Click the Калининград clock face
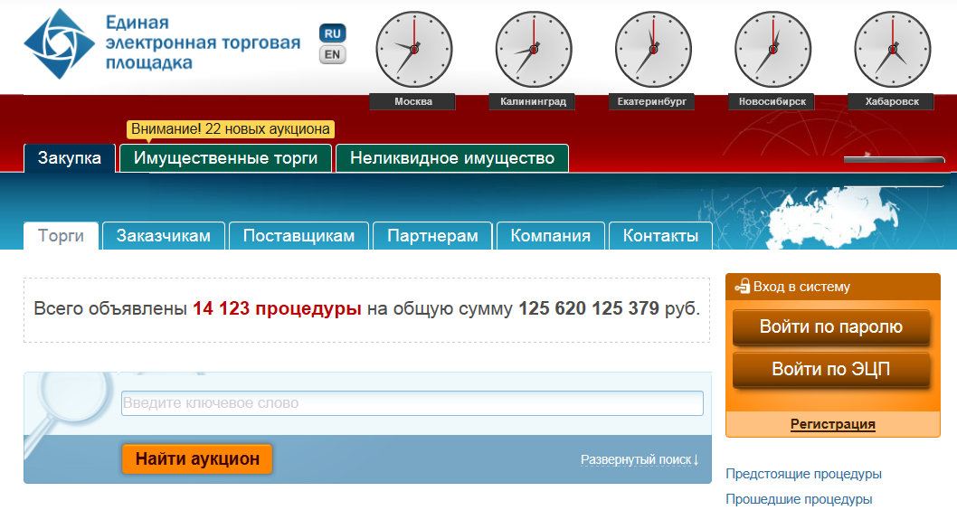 click(534, 50)
